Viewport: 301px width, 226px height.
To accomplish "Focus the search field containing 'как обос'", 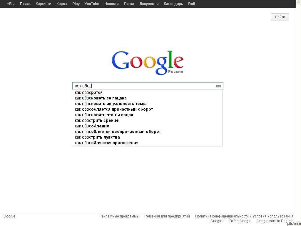I will (x=148, y=86).
